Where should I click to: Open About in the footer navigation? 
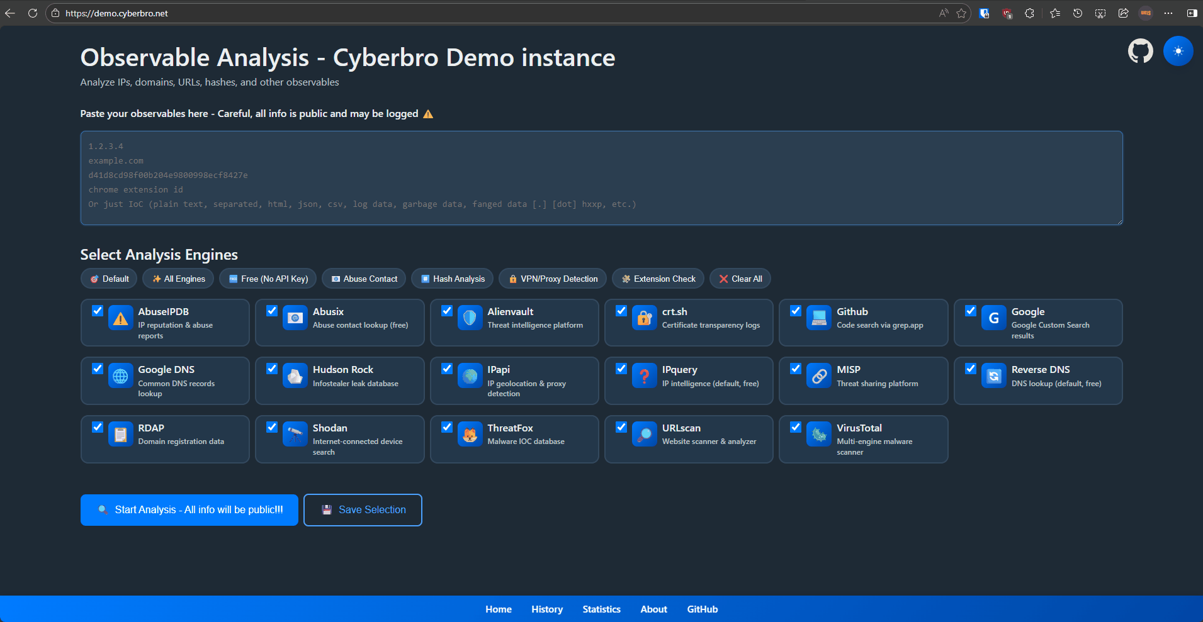click(654, 609)
